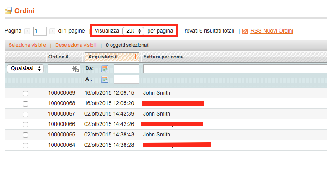
Task: Click the Fattura per nome column header
Action: [163, 57]
